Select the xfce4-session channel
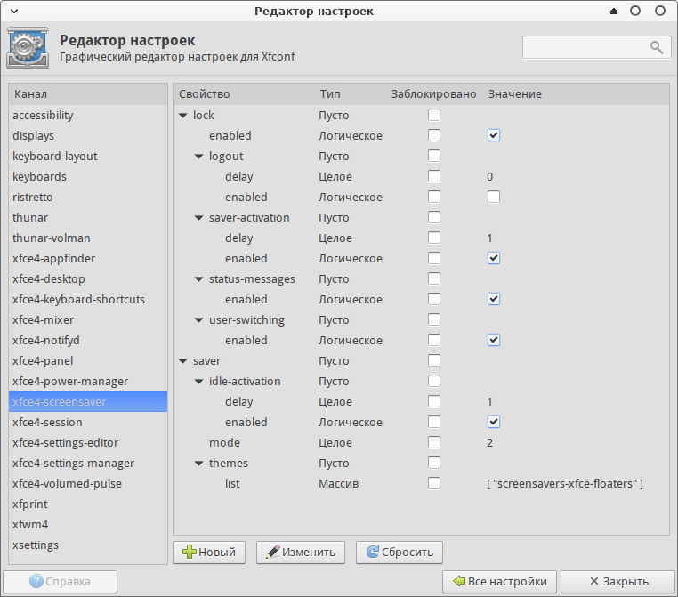The height and width of the screenshot is (597, 678). [88, 423]
